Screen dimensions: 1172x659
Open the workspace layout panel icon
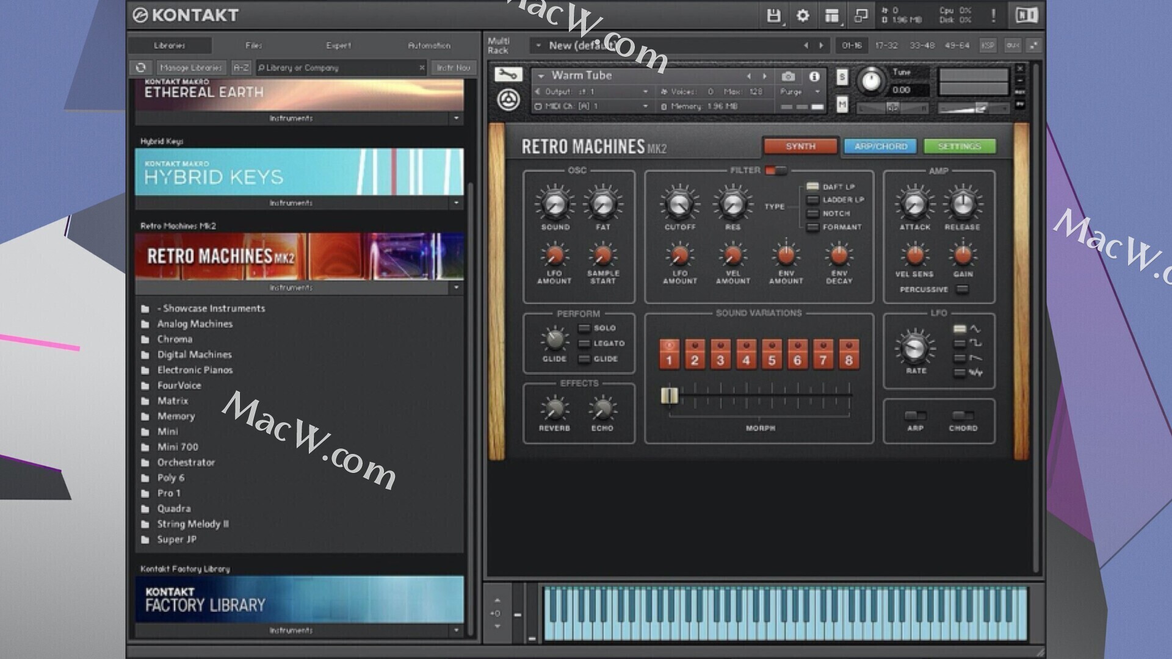832,16
